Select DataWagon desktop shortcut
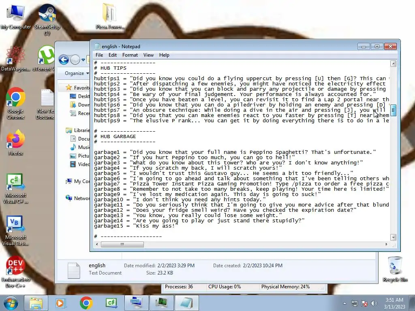Image resolution: width=415 pixels, height=311 pixels. pos(16,59)
